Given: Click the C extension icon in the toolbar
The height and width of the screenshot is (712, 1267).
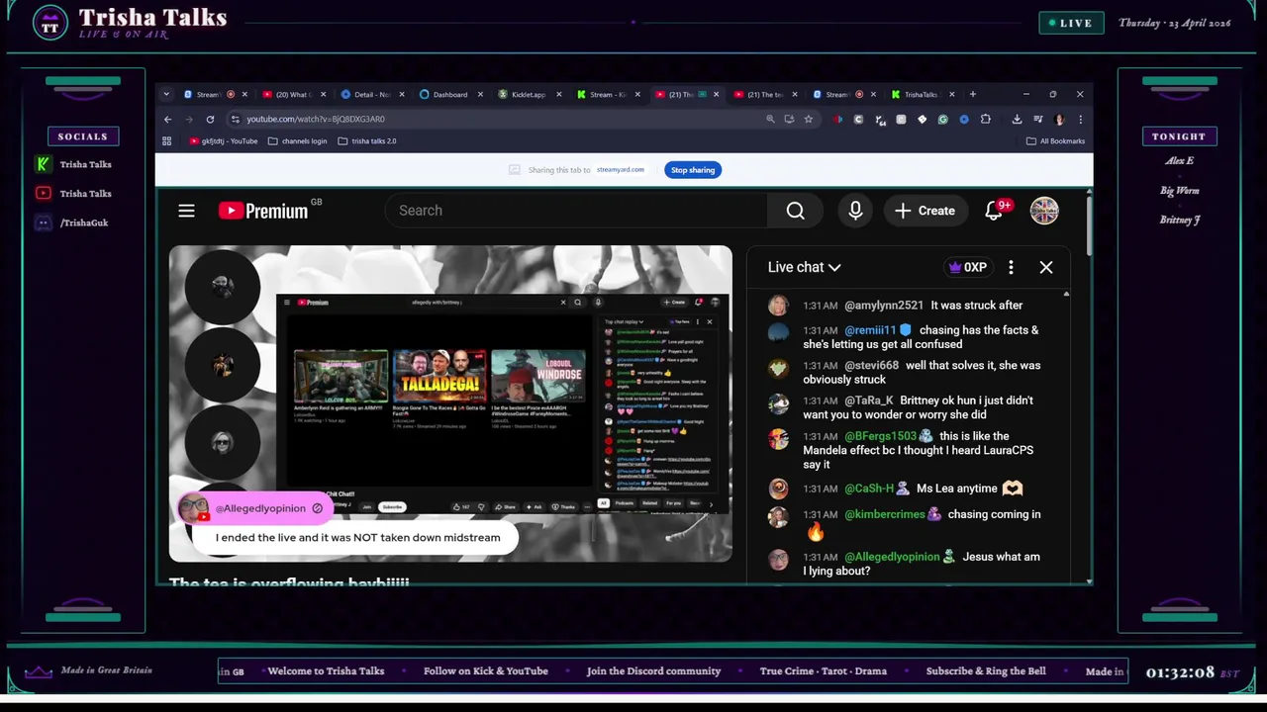Looking at the screenshot, I should click(858, 119).
